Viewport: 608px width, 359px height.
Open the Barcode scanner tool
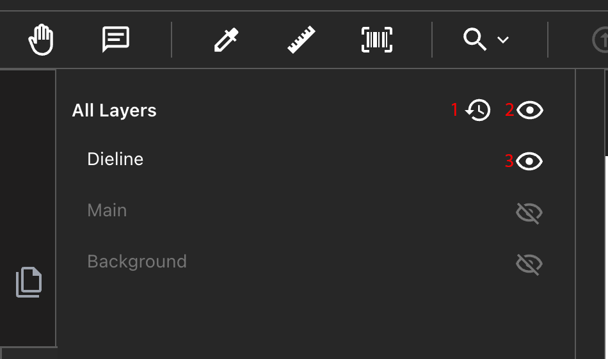click(377, 40)
